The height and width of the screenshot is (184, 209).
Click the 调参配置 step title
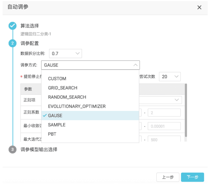coord(30,43)
